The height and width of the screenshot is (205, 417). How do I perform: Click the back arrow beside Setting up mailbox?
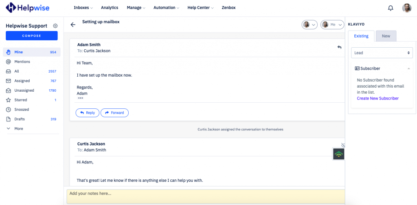73,24
